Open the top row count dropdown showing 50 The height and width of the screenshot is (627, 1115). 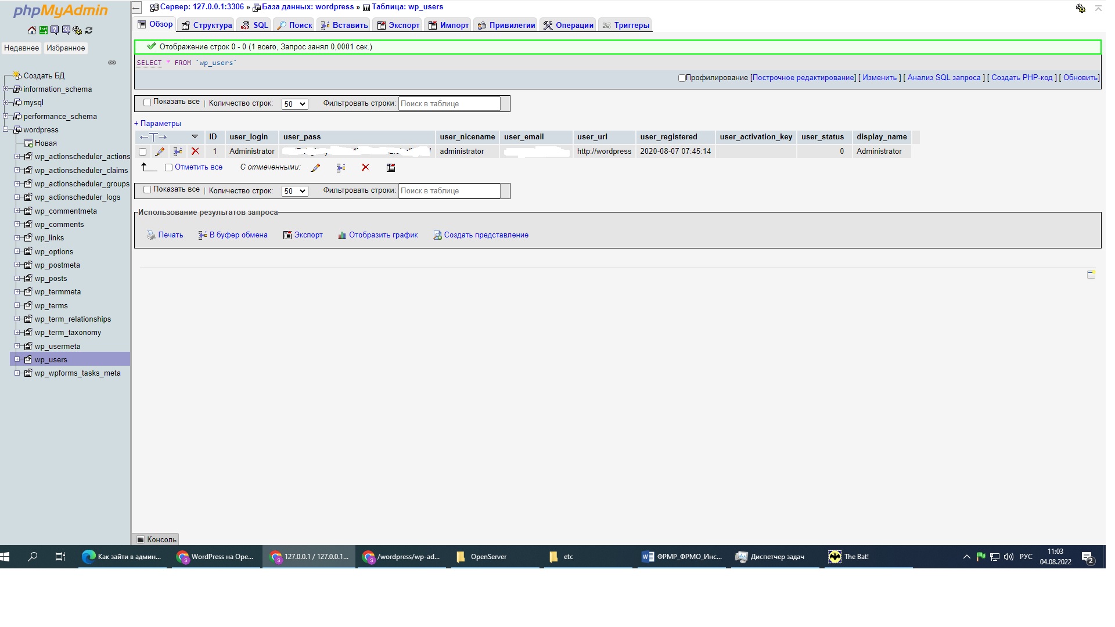294,104
